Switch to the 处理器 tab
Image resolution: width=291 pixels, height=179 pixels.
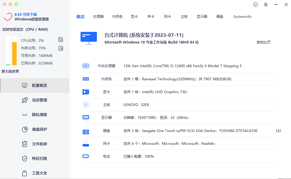click(x=98, y=17)
